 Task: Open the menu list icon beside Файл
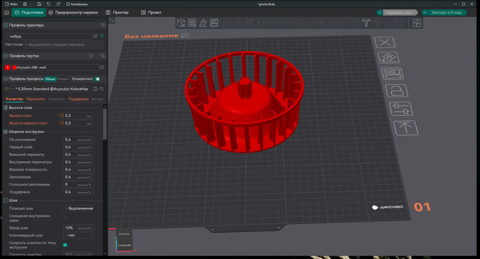[x=25, y=4]
